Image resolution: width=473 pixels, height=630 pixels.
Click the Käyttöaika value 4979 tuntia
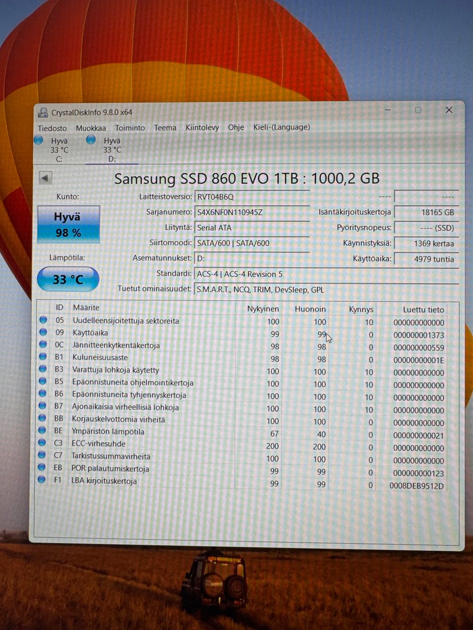pyautogui.click(x=427, y=259)
